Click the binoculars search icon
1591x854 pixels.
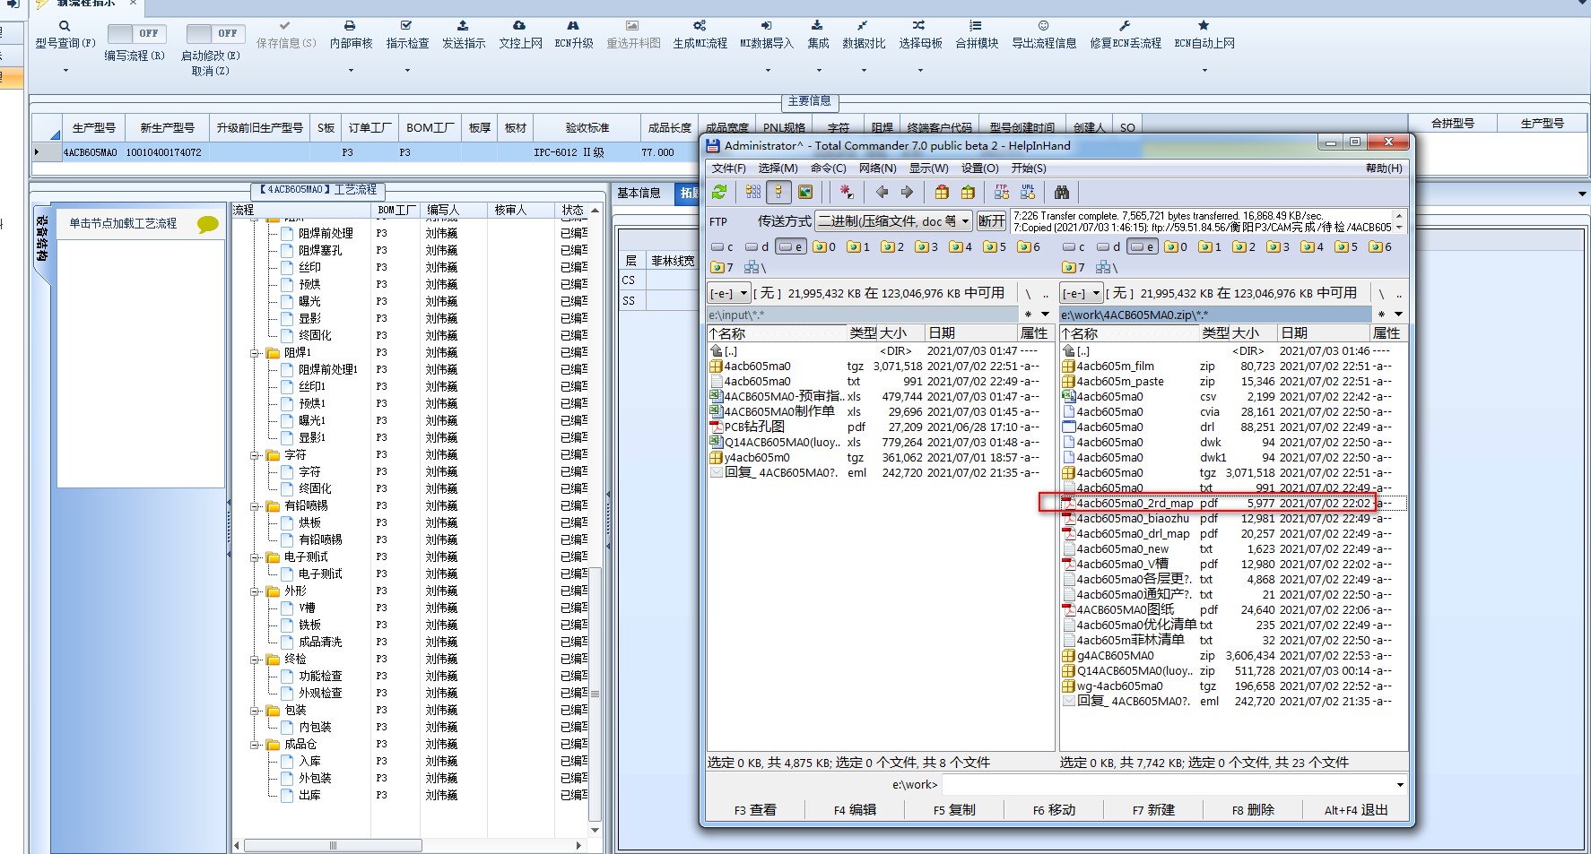(1062, 192)
